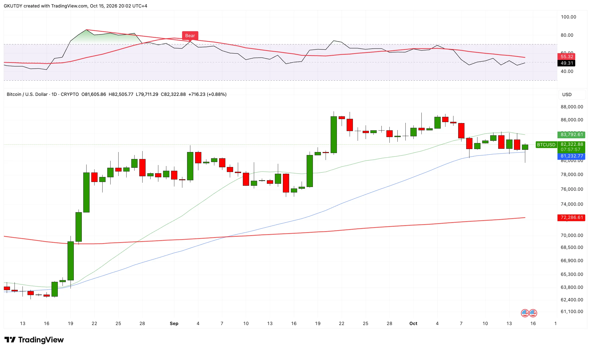
Task: Click the 80.00 RSI axis label
Action: [567, 35]
